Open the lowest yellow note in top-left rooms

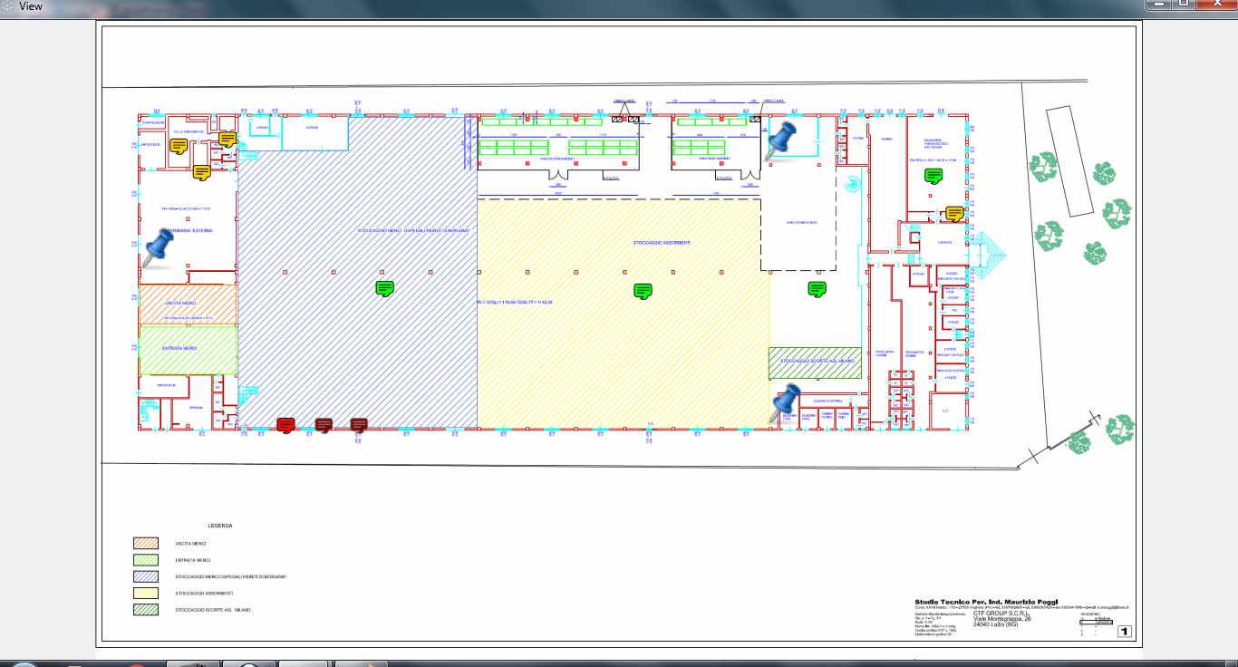(x=201, y=172)
